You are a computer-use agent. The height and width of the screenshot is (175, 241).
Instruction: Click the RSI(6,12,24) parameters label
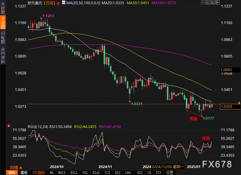click(x=38, y=127)
